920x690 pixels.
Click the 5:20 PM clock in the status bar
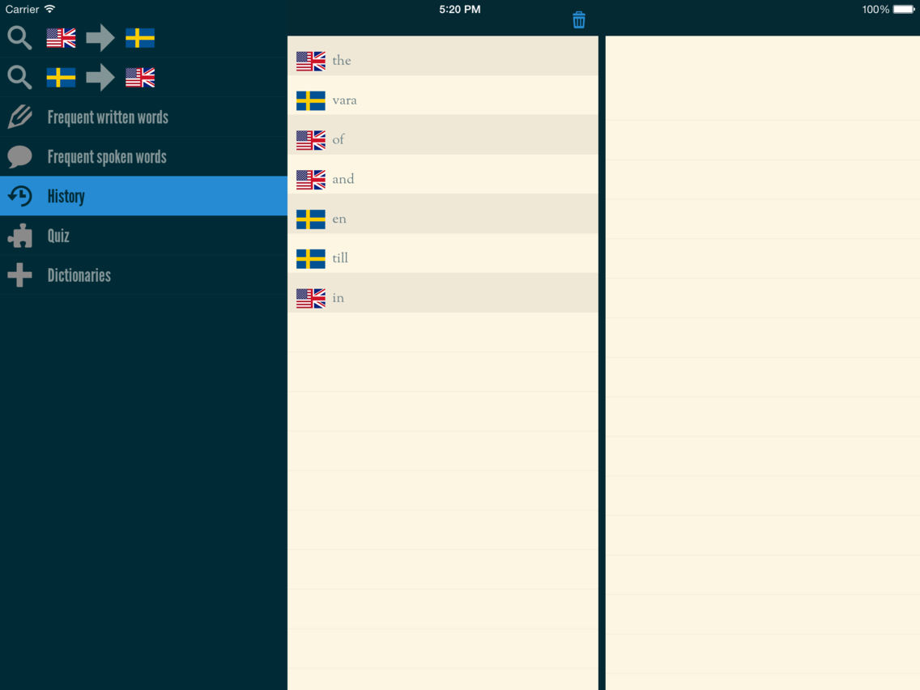point(459,10)
